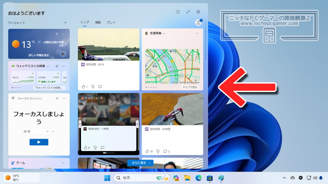The image size is (328, 184).
Task: Select the トップ feed tab
Action: pos(85,22)
